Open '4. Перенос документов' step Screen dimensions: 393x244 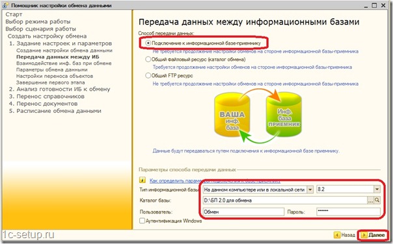pos(44,103)
